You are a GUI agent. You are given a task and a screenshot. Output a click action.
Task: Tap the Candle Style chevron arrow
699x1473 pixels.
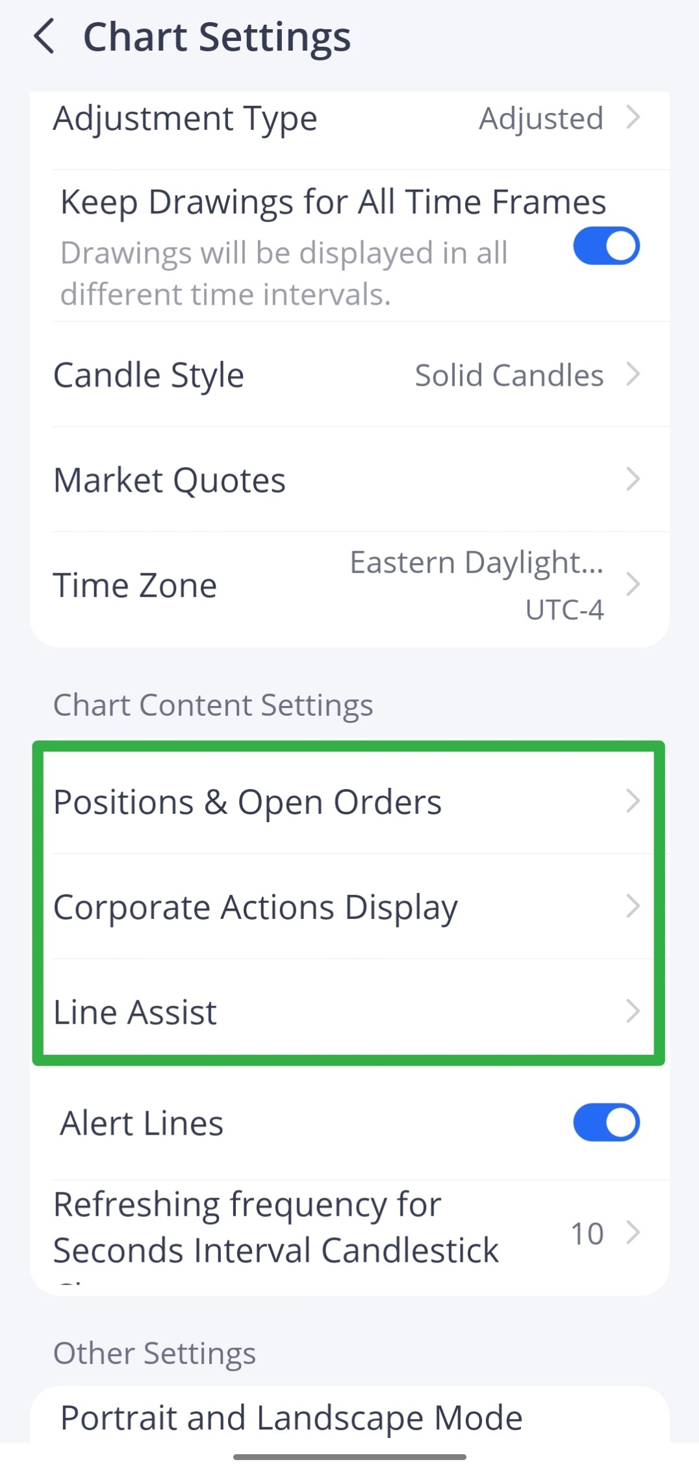tap(633, 375)
